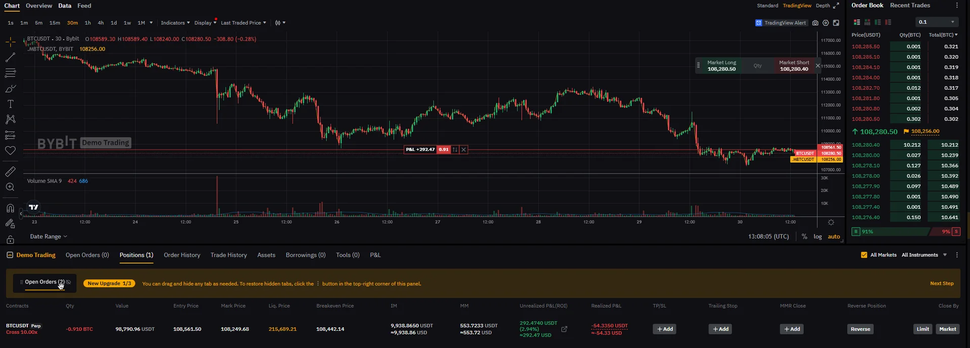Open chart settings hexagon icon
Viewport: 970px width, 348px height.
[x=826, y=23]
